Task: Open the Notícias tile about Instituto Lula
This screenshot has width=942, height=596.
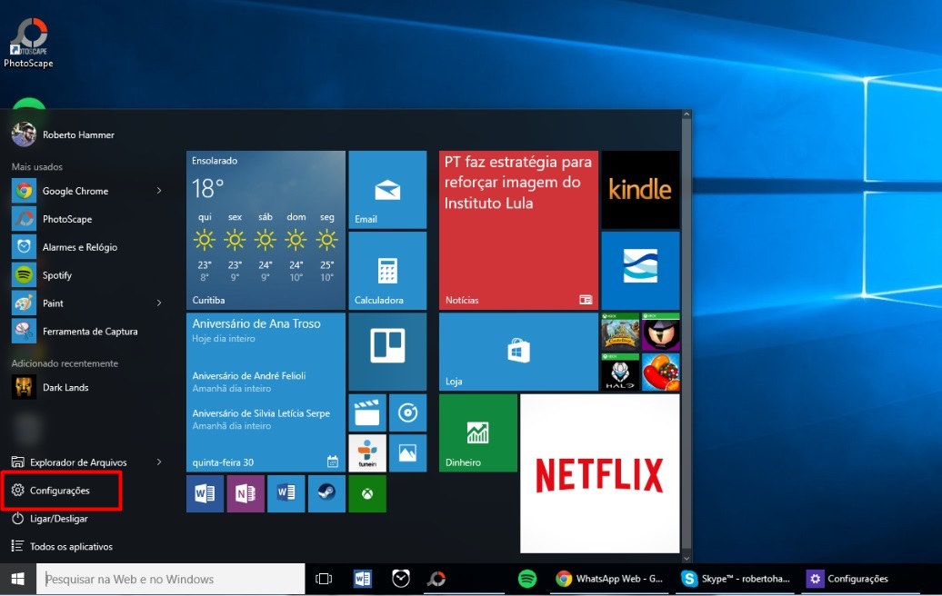Action: coord(518,230)
